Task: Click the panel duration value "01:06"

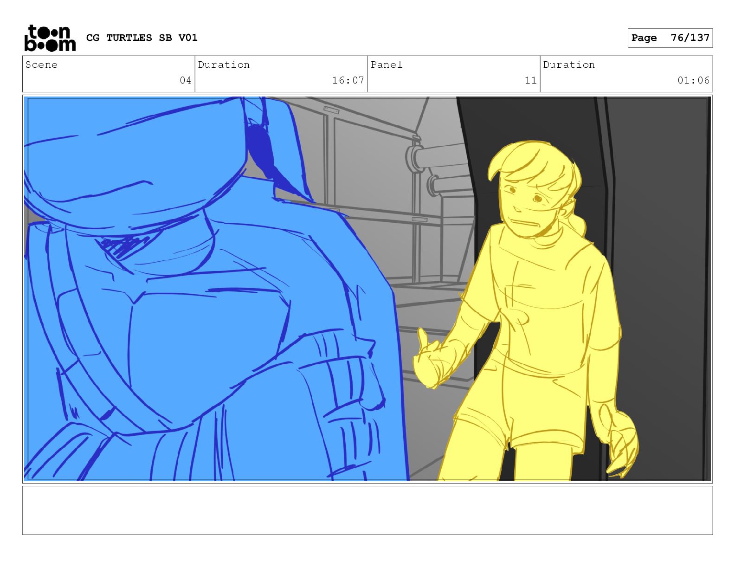Action: (693, 80)
